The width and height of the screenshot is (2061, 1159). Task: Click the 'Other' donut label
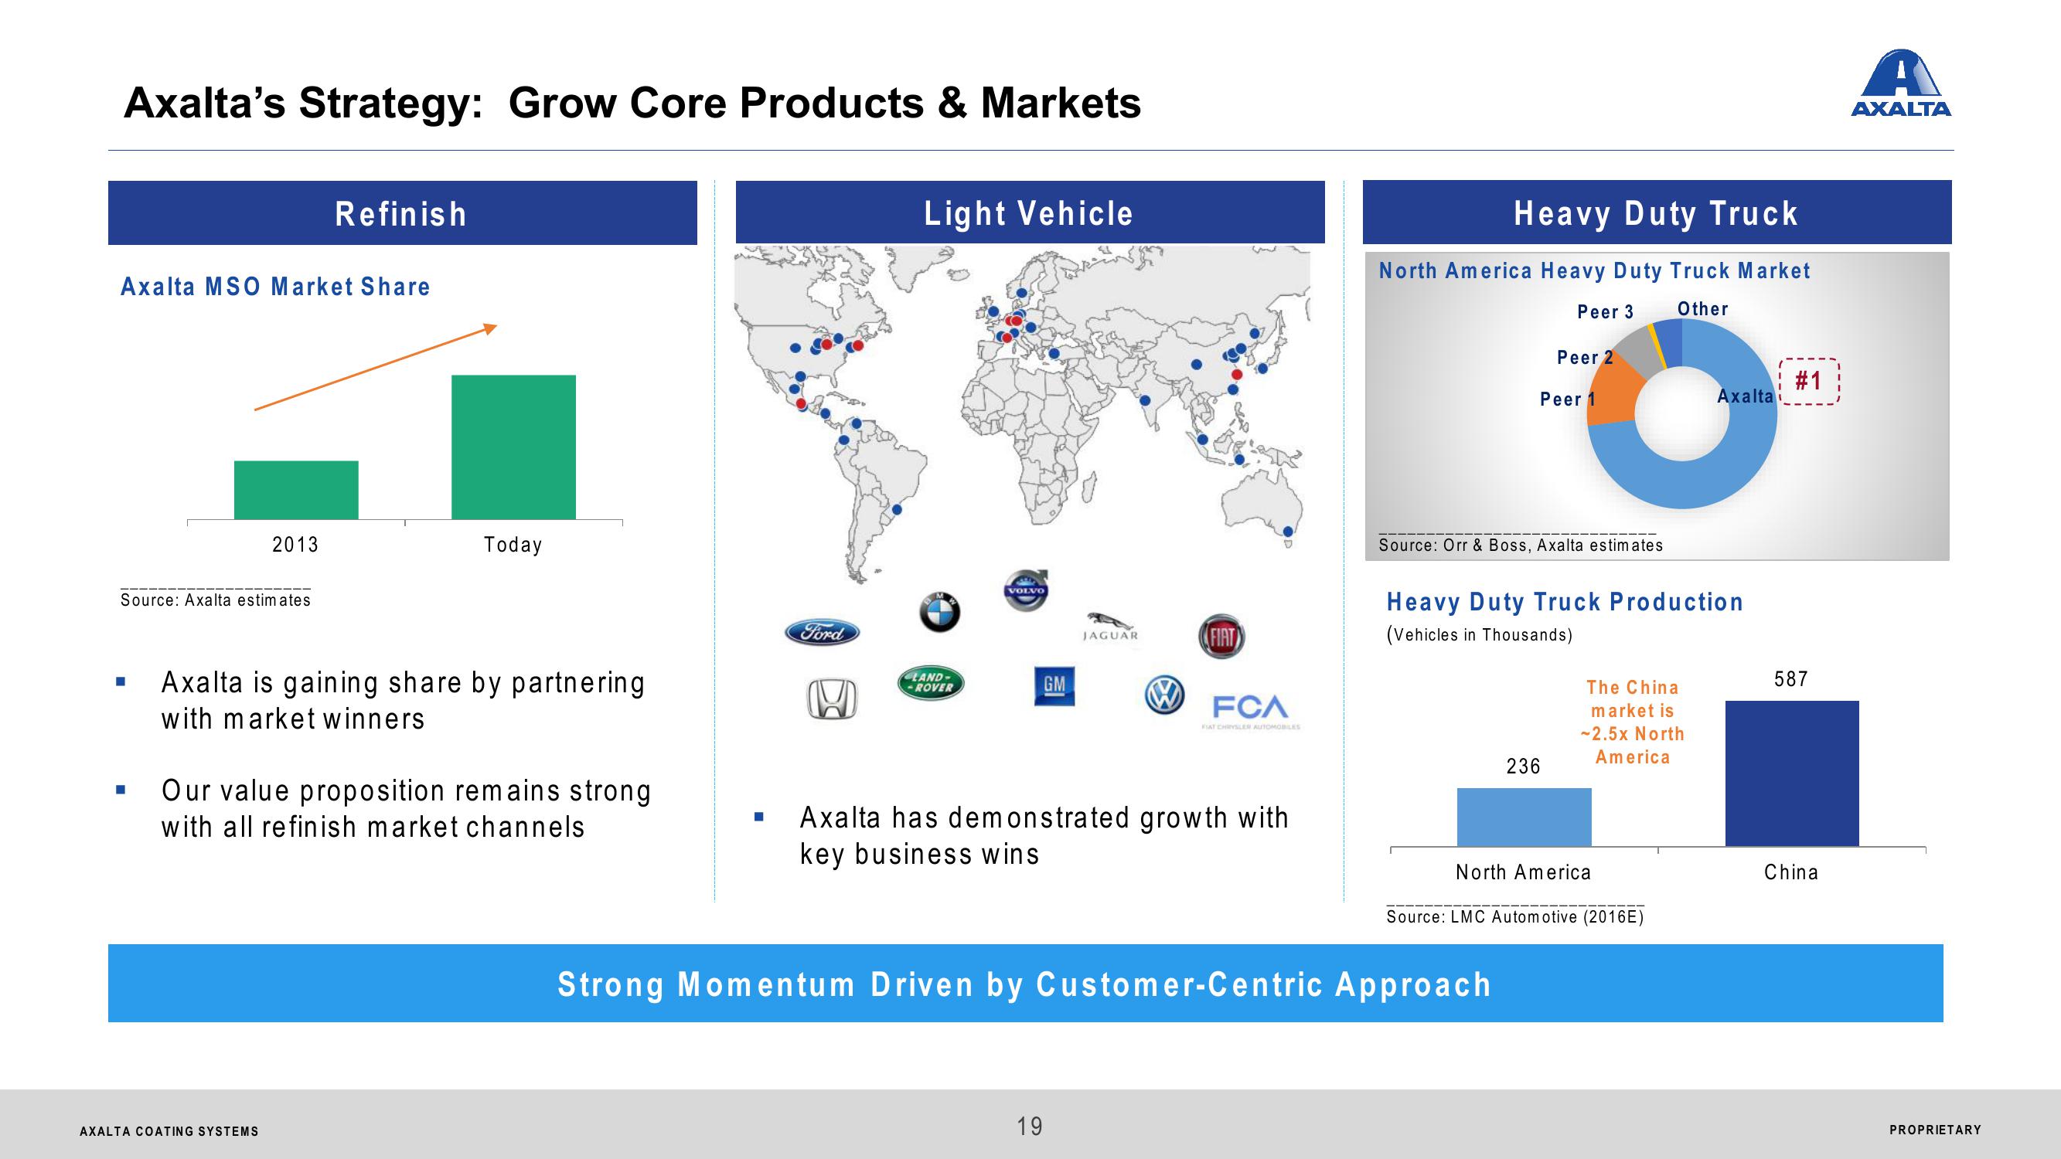pyautogui.click(x=1702, y=309)
